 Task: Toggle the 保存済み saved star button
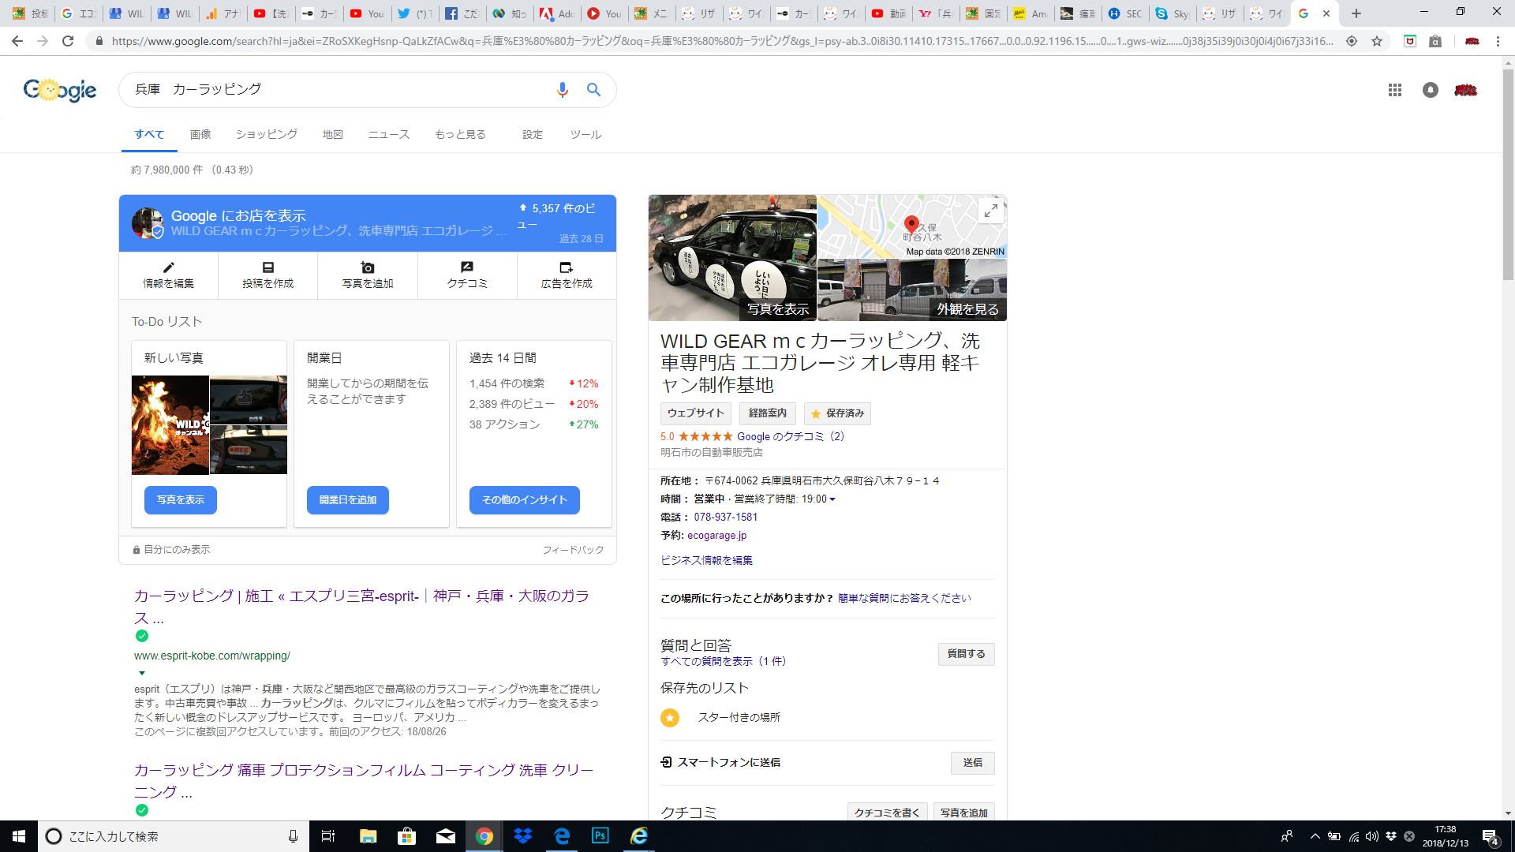pyautogui.click(x=837, y=413)
